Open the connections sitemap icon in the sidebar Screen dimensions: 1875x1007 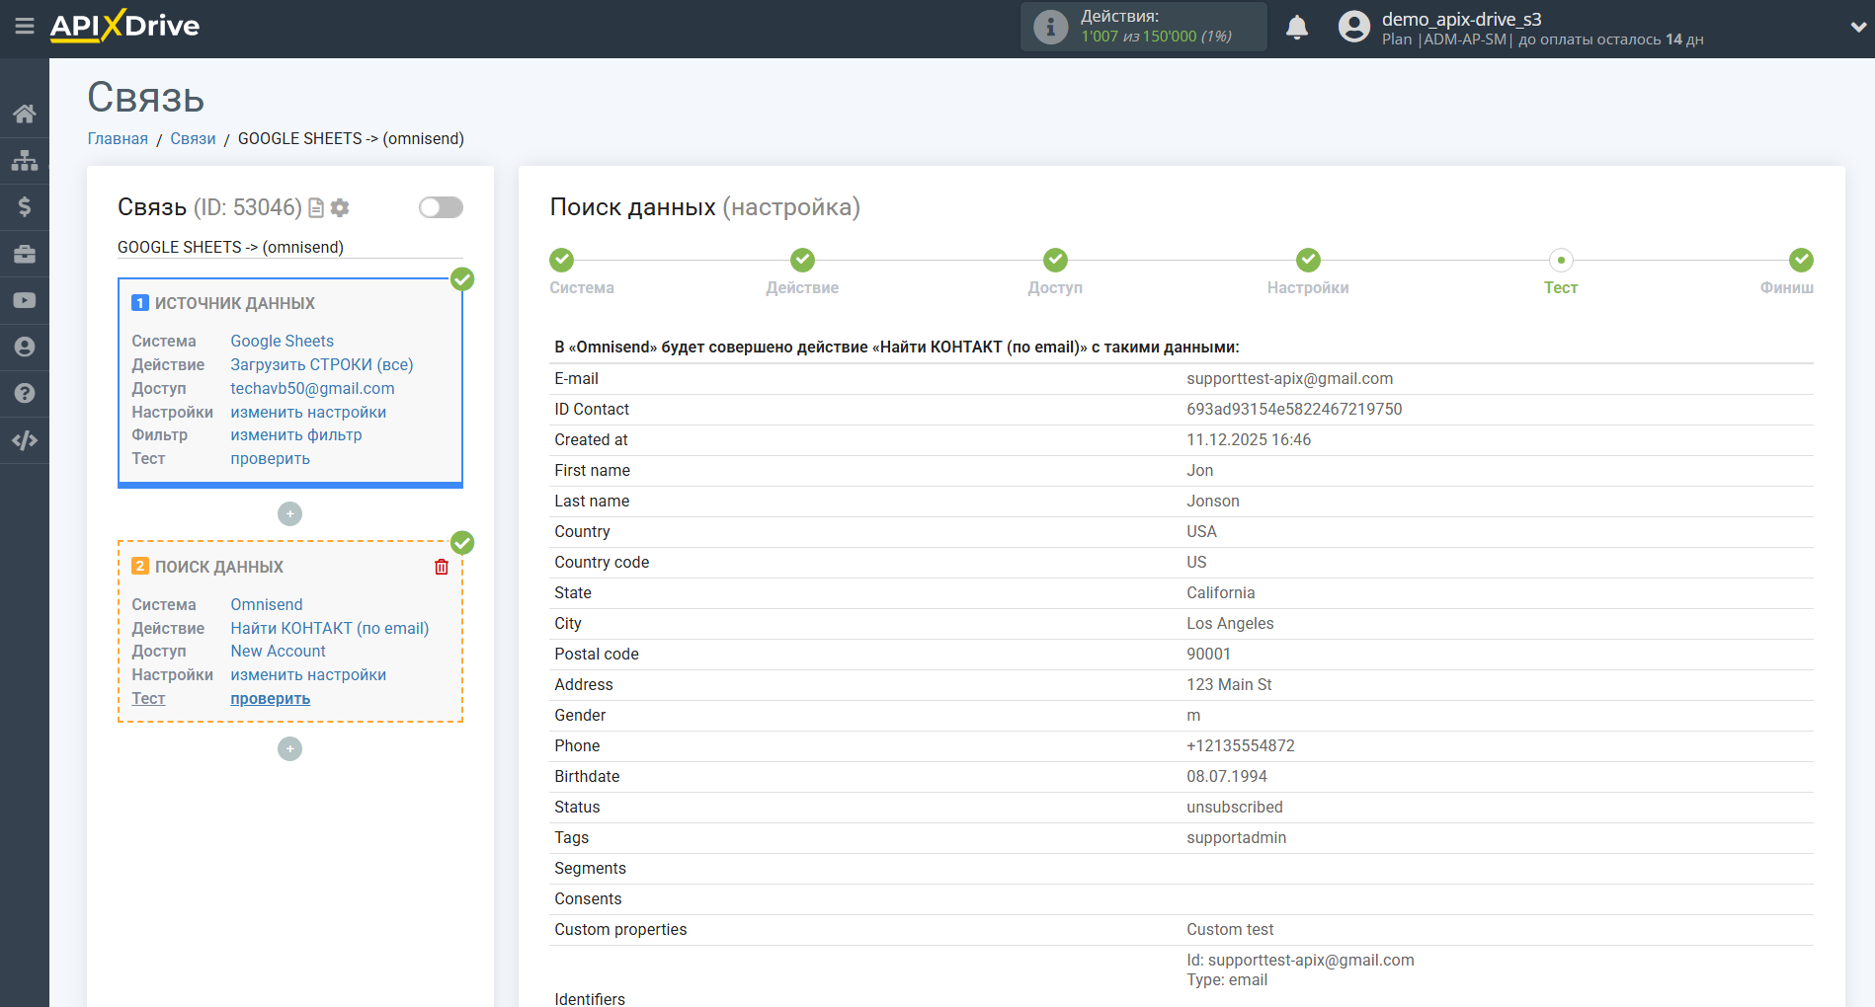click(x=25, y=160)
